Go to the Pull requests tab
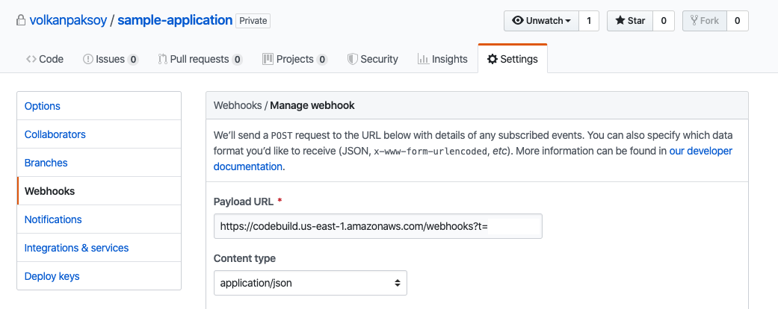The image size is (778, 309). point(200,59)
